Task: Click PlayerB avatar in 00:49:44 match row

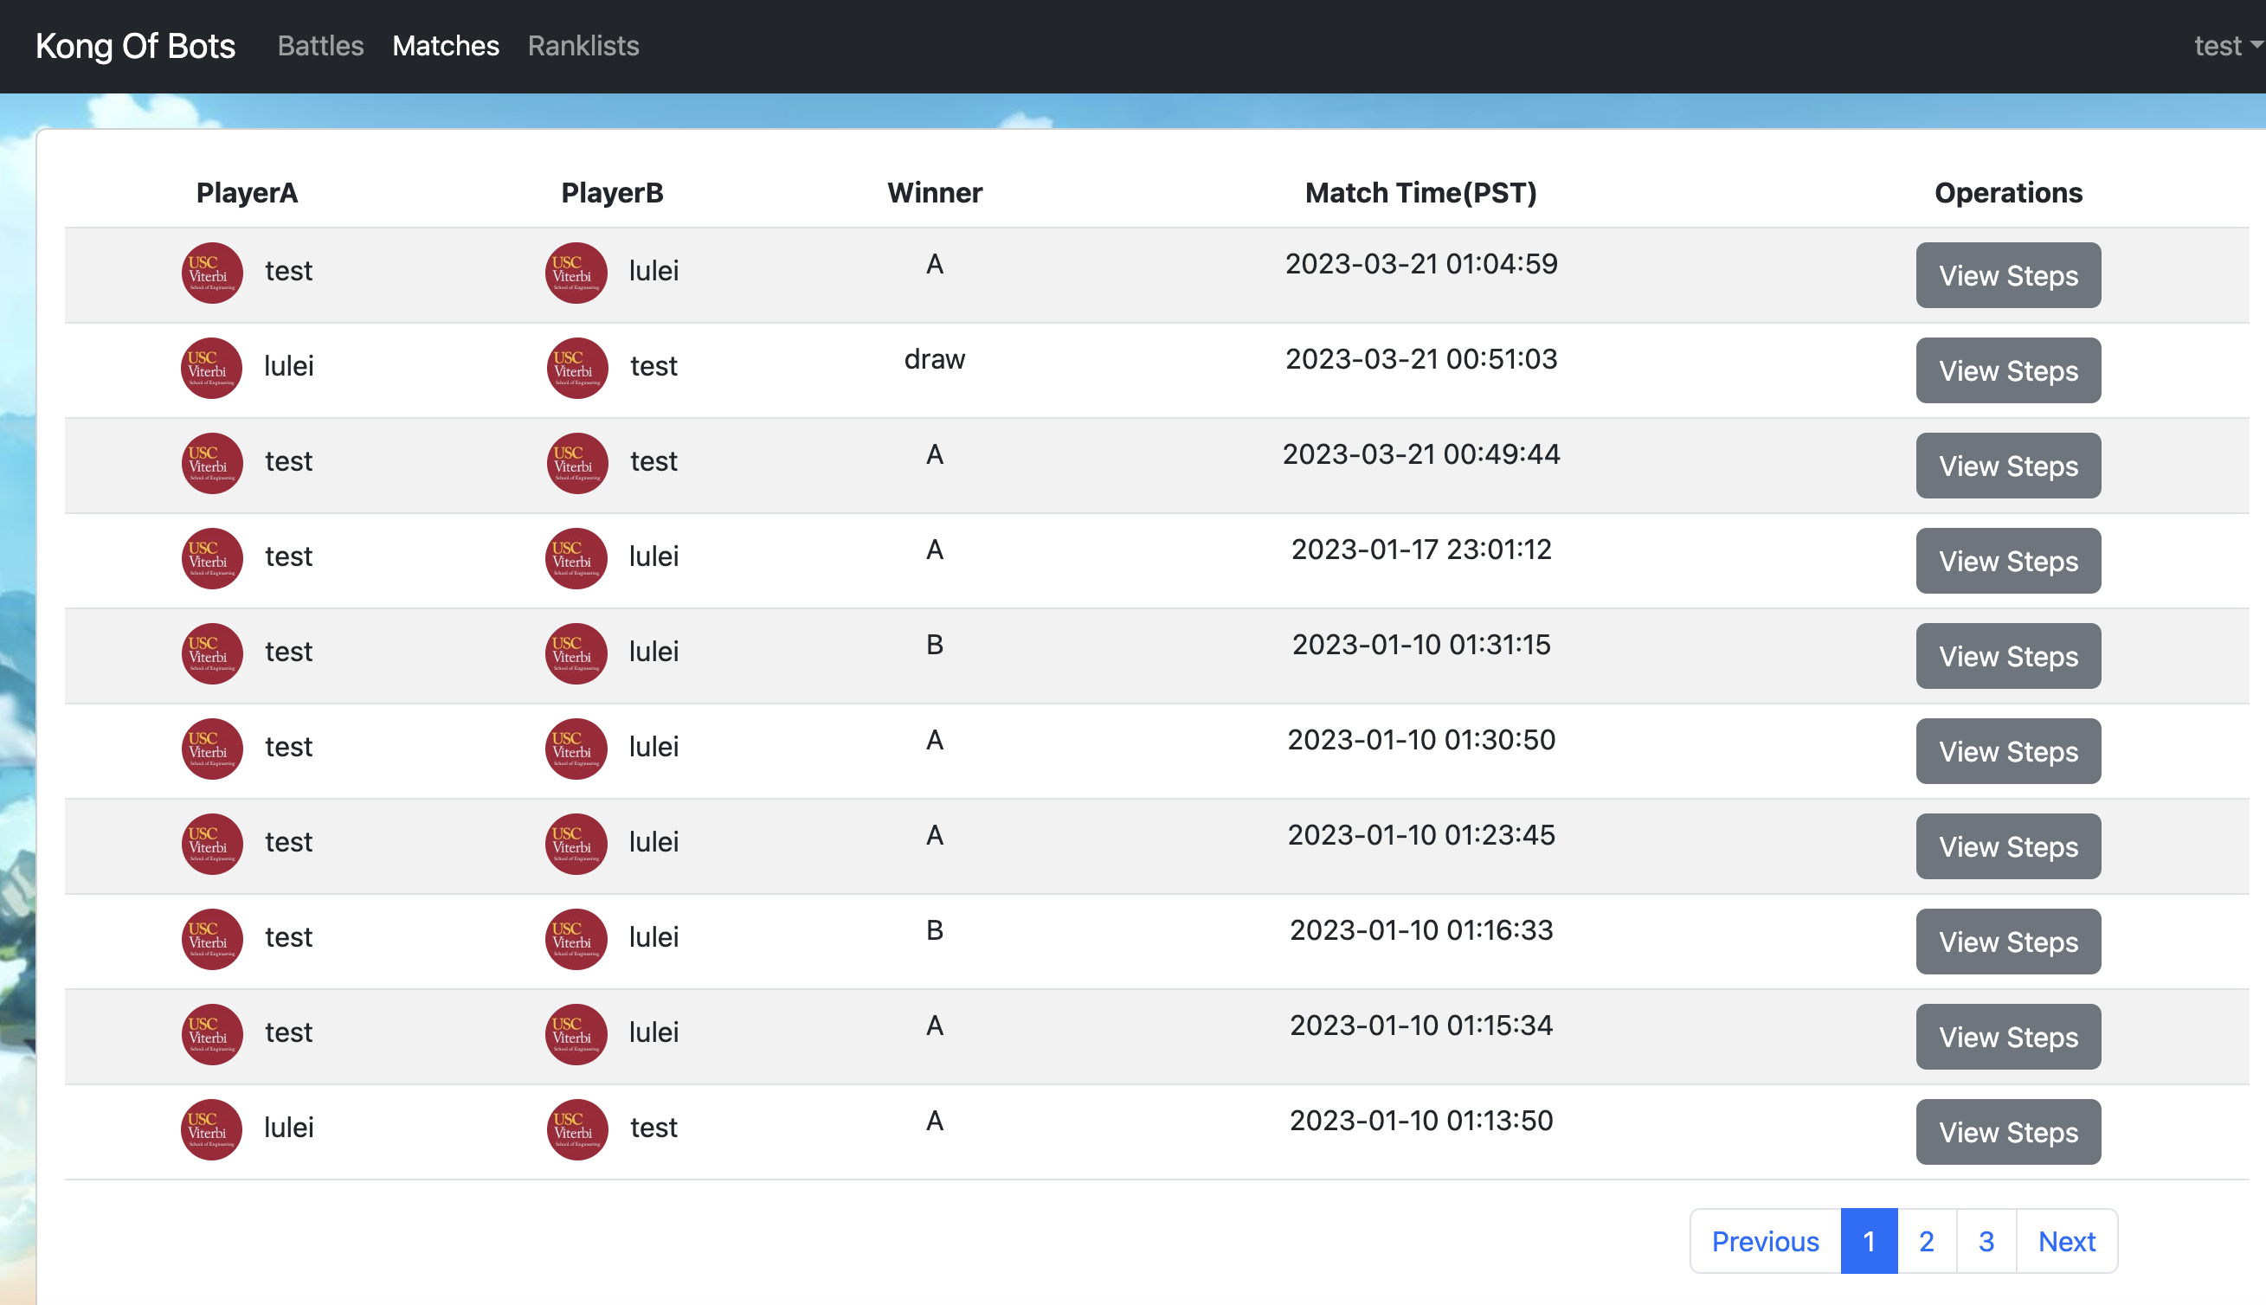Action: 577,463
